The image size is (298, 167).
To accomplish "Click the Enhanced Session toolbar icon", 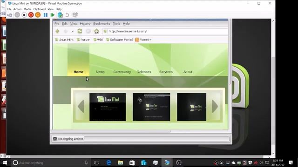I will click(x=75, y=14).
